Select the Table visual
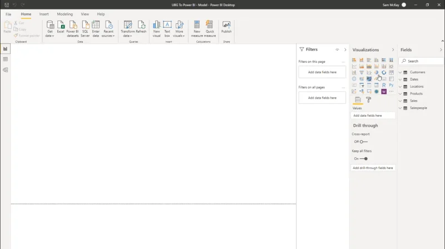Image resolution: width=445 pixels, height=249 pixels. click(x=369, y=85)
